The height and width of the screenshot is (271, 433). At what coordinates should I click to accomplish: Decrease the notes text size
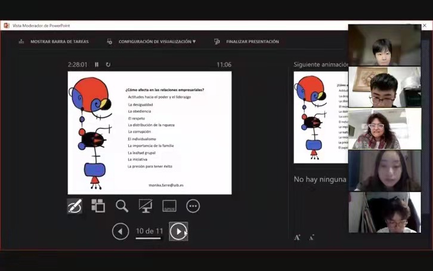tap(311, 238)
